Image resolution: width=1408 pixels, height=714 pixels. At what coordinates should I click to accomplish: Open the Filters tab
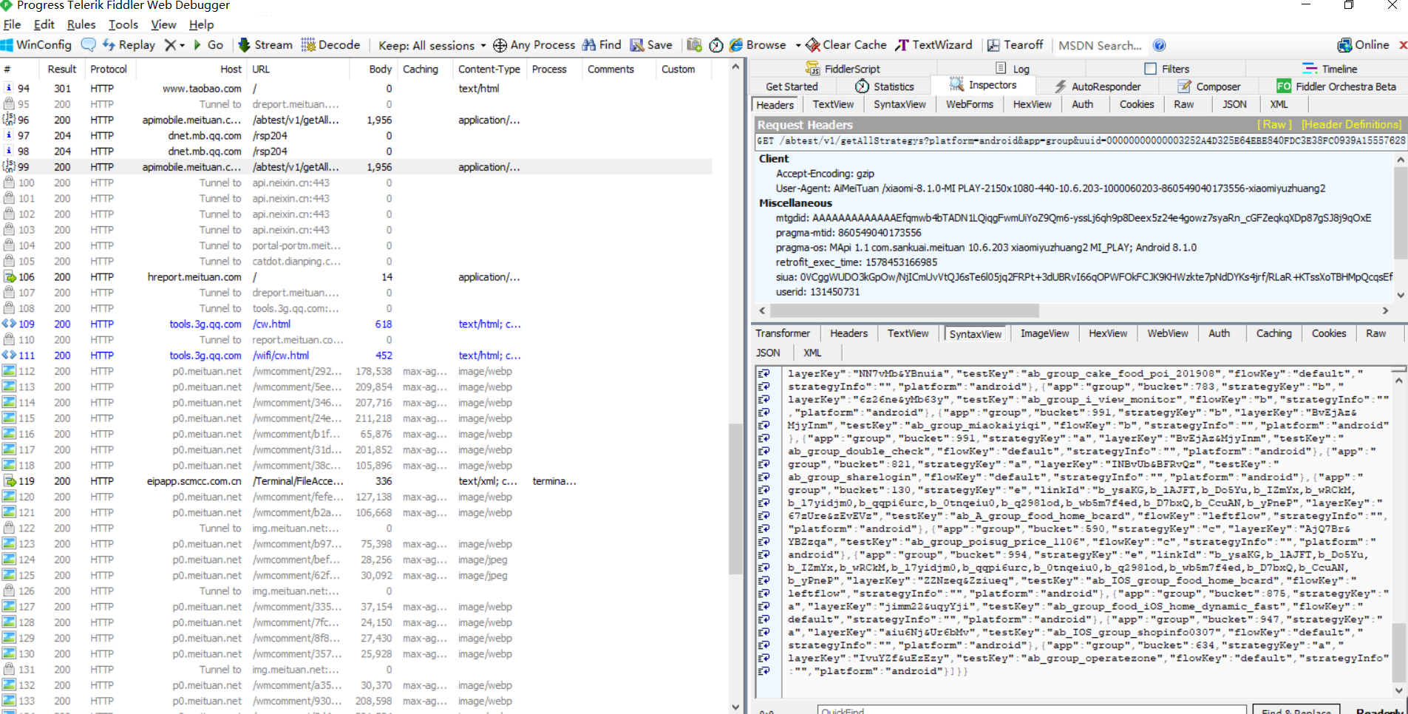tap(1167, 69)
